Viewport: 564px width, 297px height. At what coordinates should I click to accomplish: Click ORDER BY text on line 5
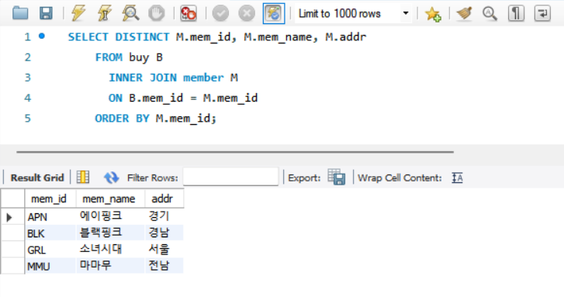[x=122, y=119]
